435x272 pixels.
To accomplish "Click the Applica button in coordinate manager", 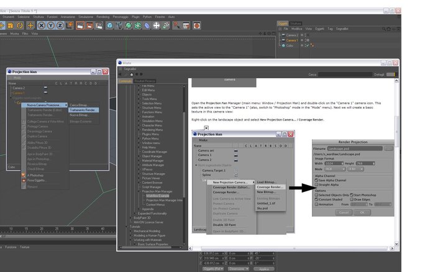I will click(263, 269).
